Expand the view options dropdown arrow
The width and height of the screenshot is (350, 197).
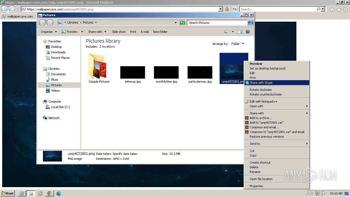(x=233, y=32)
